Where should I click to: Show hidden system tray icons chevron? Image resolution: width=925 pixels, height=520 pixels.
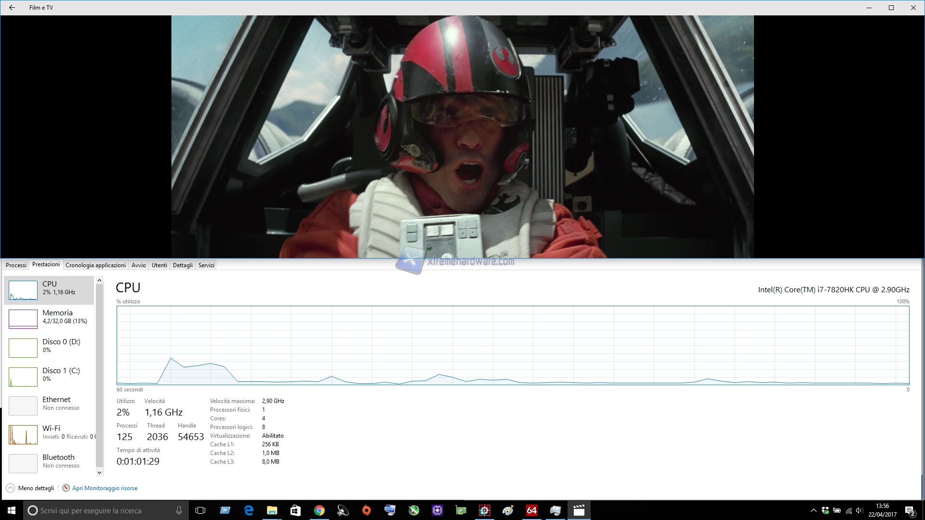point(814,511)
